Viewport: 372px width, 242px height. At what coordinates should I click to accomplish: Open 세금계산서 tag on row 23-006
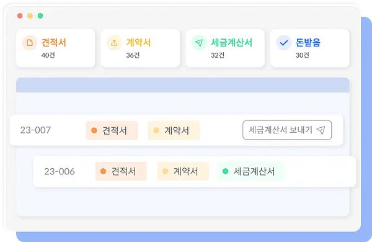[250, 171]
